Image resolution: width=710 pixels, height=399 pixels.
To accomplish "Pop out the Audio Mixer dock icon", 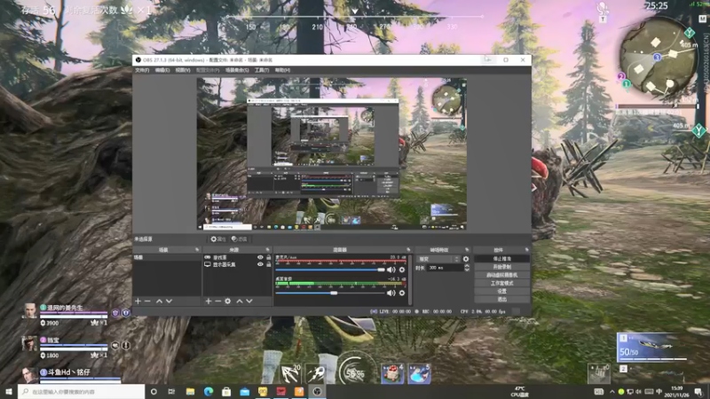I will click(408, 250).
